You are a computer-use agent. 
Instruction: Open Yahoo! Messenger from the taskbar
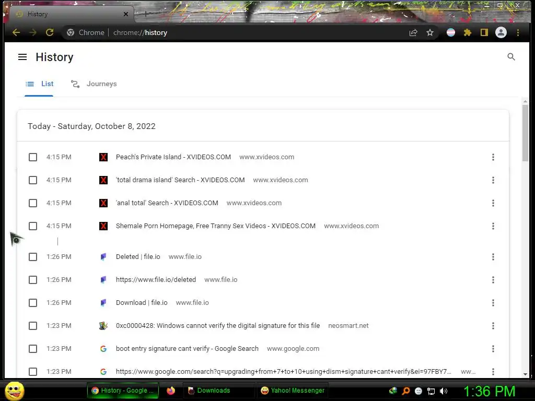click(x=293, y=391)
